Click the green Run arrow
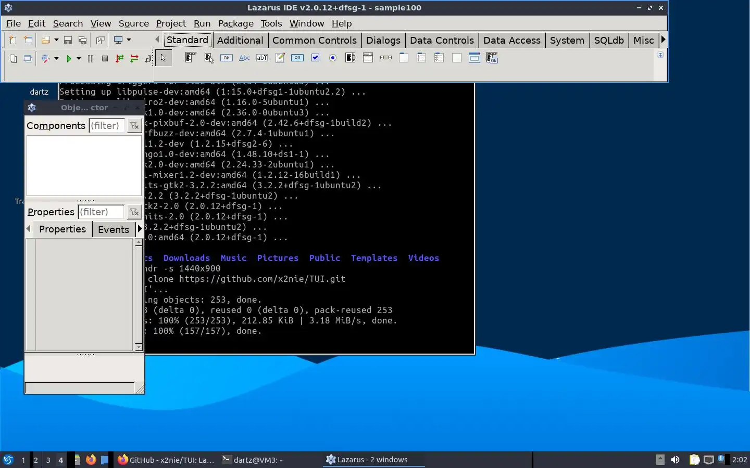 pos(68,59)
